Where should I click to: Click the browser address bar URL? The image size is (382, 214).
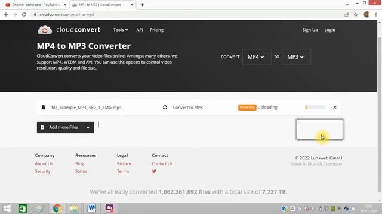point(67,14)
